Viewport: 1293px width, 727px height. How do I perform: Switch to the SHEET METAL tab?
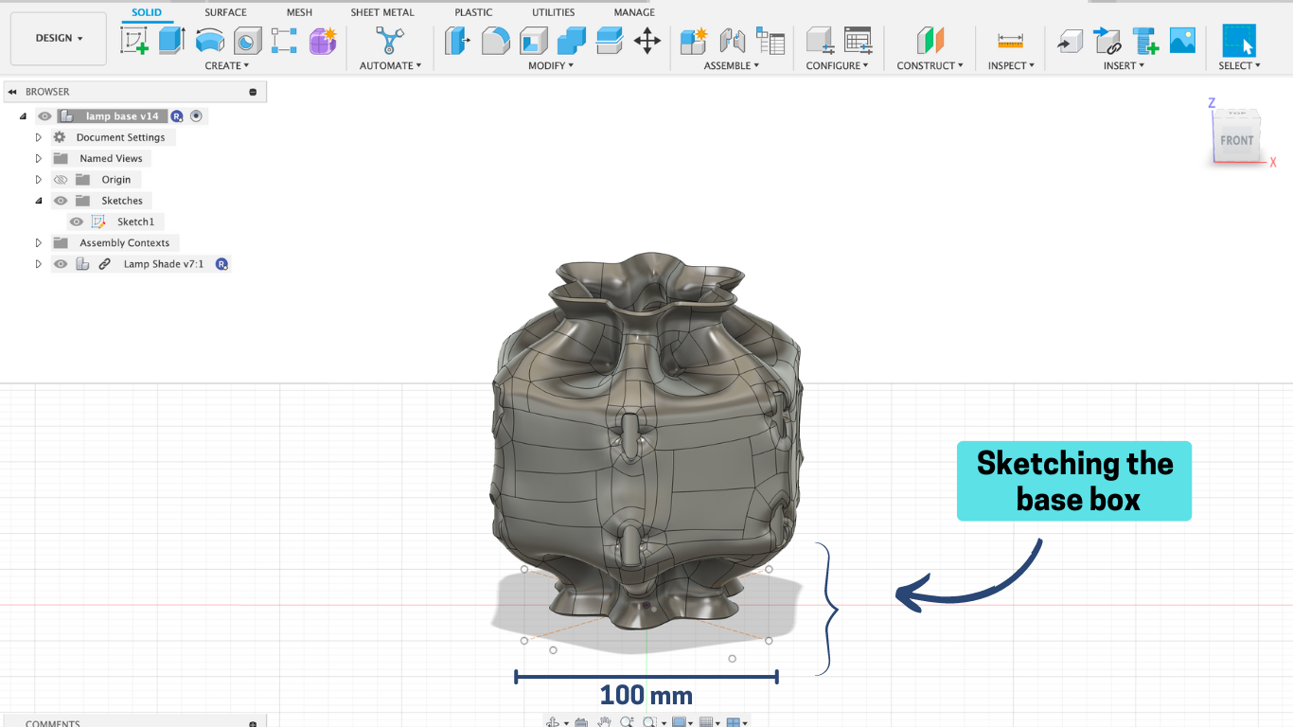click(382, 12)
